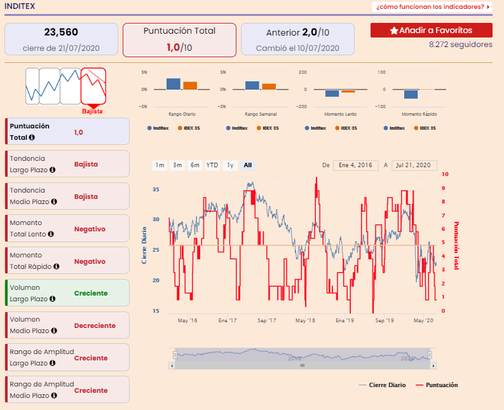Click the Volumen Largo Plazo Creciente value
The height and width of the screenshot is (410, 504).
coord(91,293)
